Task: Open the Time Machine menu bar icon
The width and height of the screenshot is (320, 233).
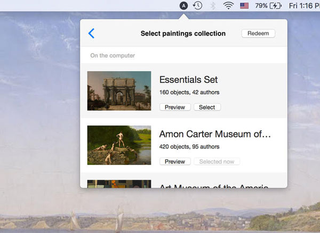Action: (197, 6)
